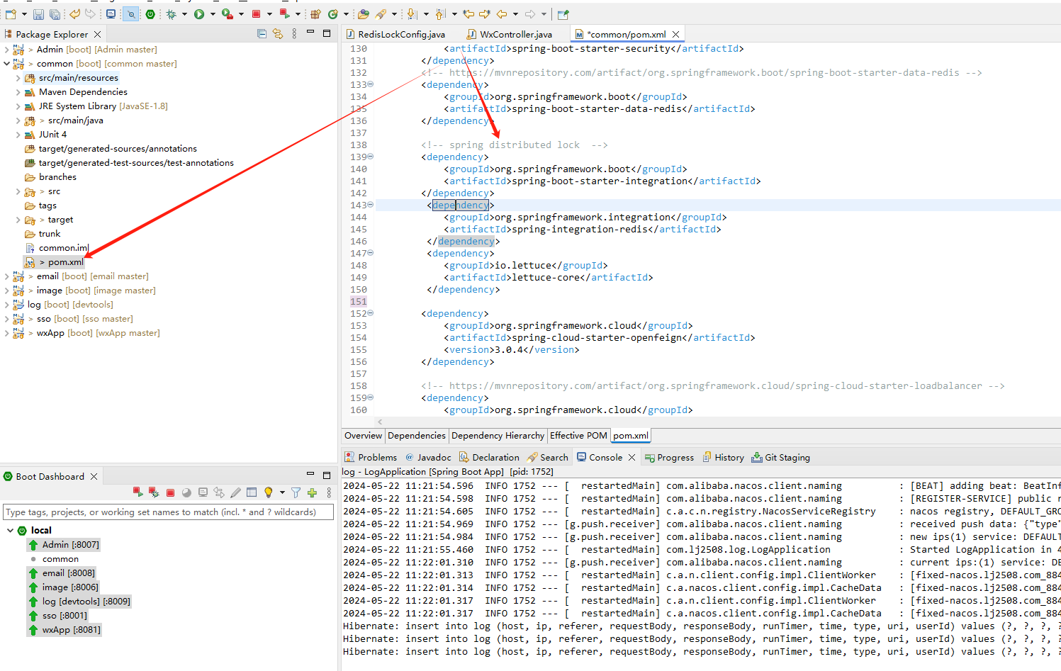The image size is (1061, 671).
Task: Click the Open Type folder icon
Action: point(363,14)
